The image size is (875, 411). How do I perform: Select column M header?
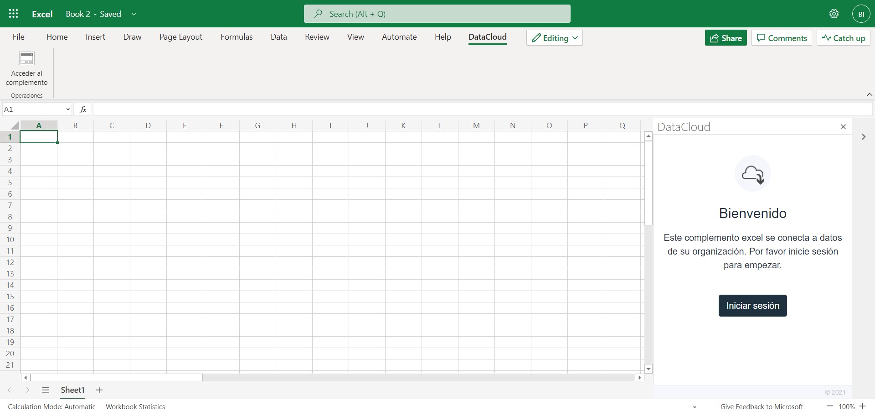(476, 125)
